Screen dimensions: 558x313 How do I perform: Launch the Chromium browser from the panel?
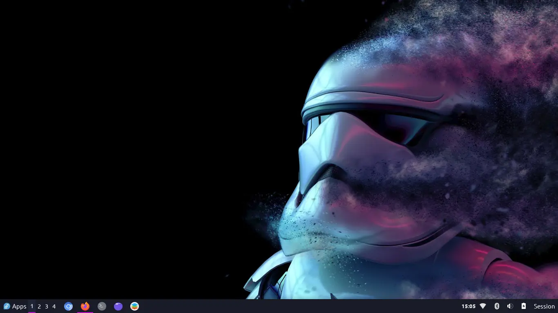point(69,306)
